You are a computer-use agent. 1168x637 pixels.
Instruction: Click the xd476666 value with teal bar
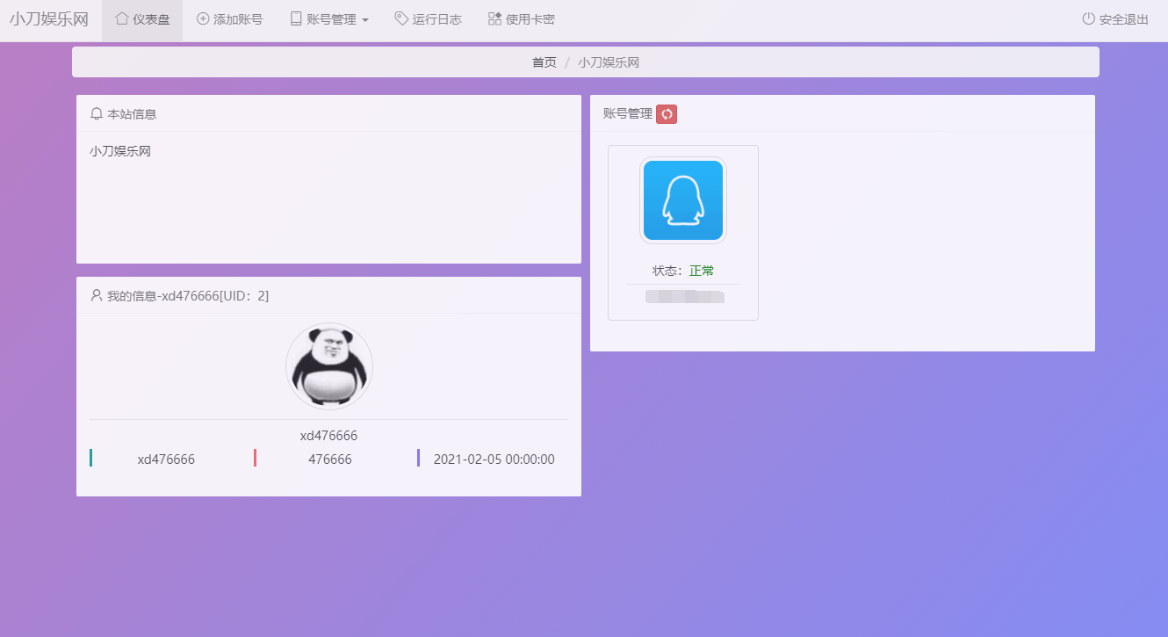click(166, 460)
